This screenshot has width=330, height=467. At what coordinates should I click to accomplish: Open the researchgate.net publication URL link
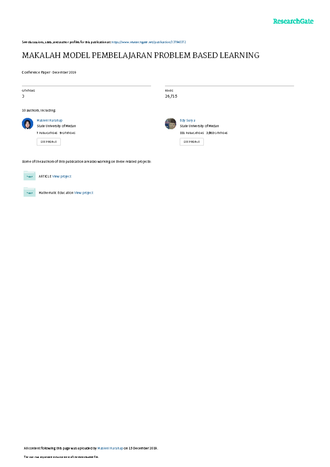(148, 42)
